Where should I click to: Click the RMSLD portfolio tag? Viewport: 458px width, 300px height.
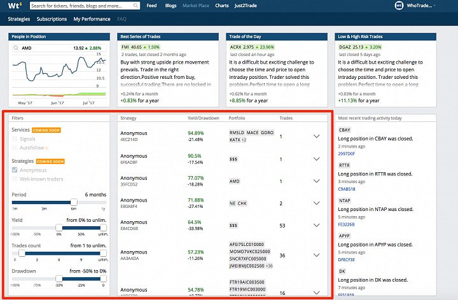(237, 133)
